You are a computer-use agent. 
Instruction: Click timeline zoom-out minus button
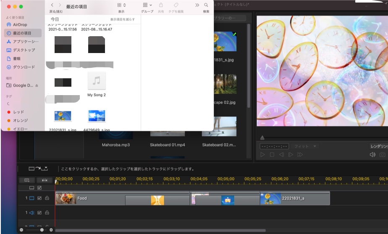coord(21,230)
